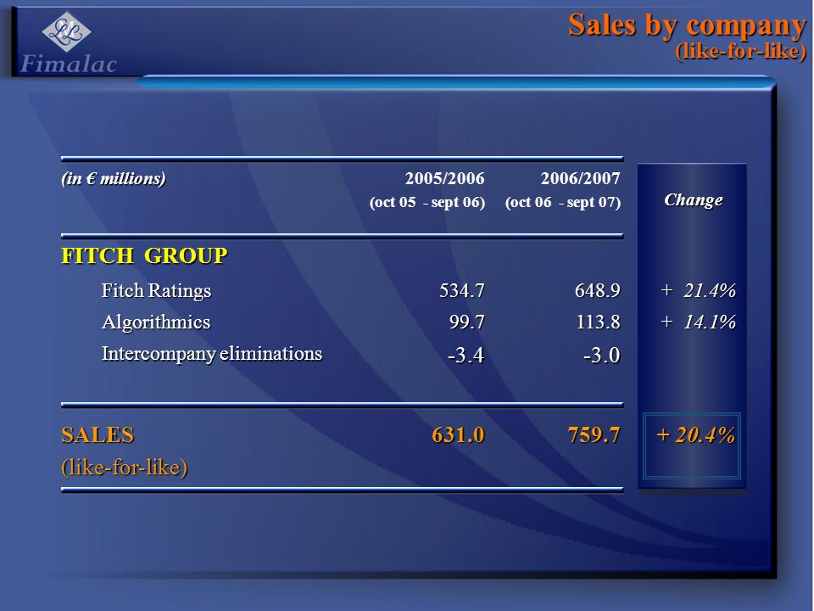Select the '(like-for-like)' subtitle under title
Image resolution: width=814 pixels, height=611 pixels.
741,51
